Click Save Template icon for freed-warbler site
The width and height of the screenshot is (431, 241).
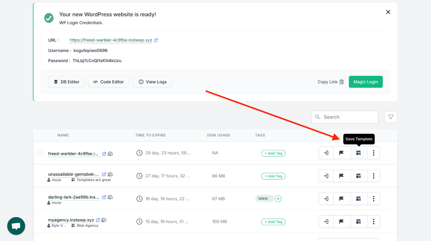click(x=359, y=153)
